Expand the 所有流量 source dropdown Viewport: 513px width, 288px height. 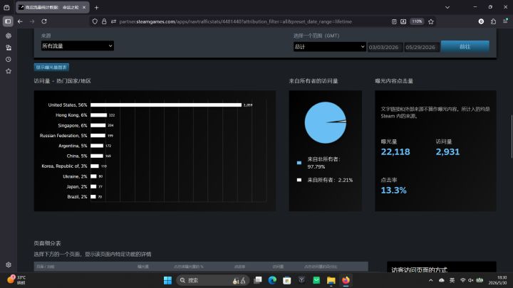tap(78, 46)
